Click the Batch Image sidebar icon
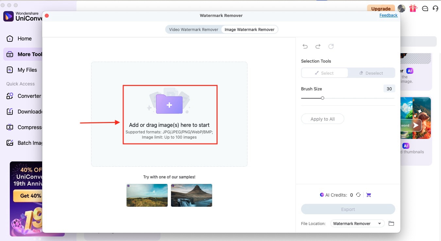441x241 pixels. tap(10, 143)
